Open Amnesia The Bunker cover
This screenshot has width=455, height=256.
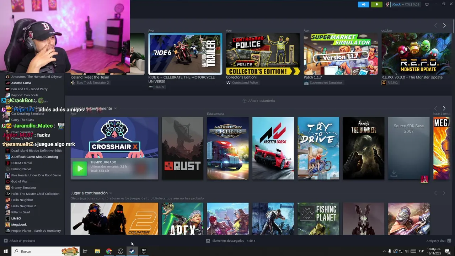click(363, 148)
